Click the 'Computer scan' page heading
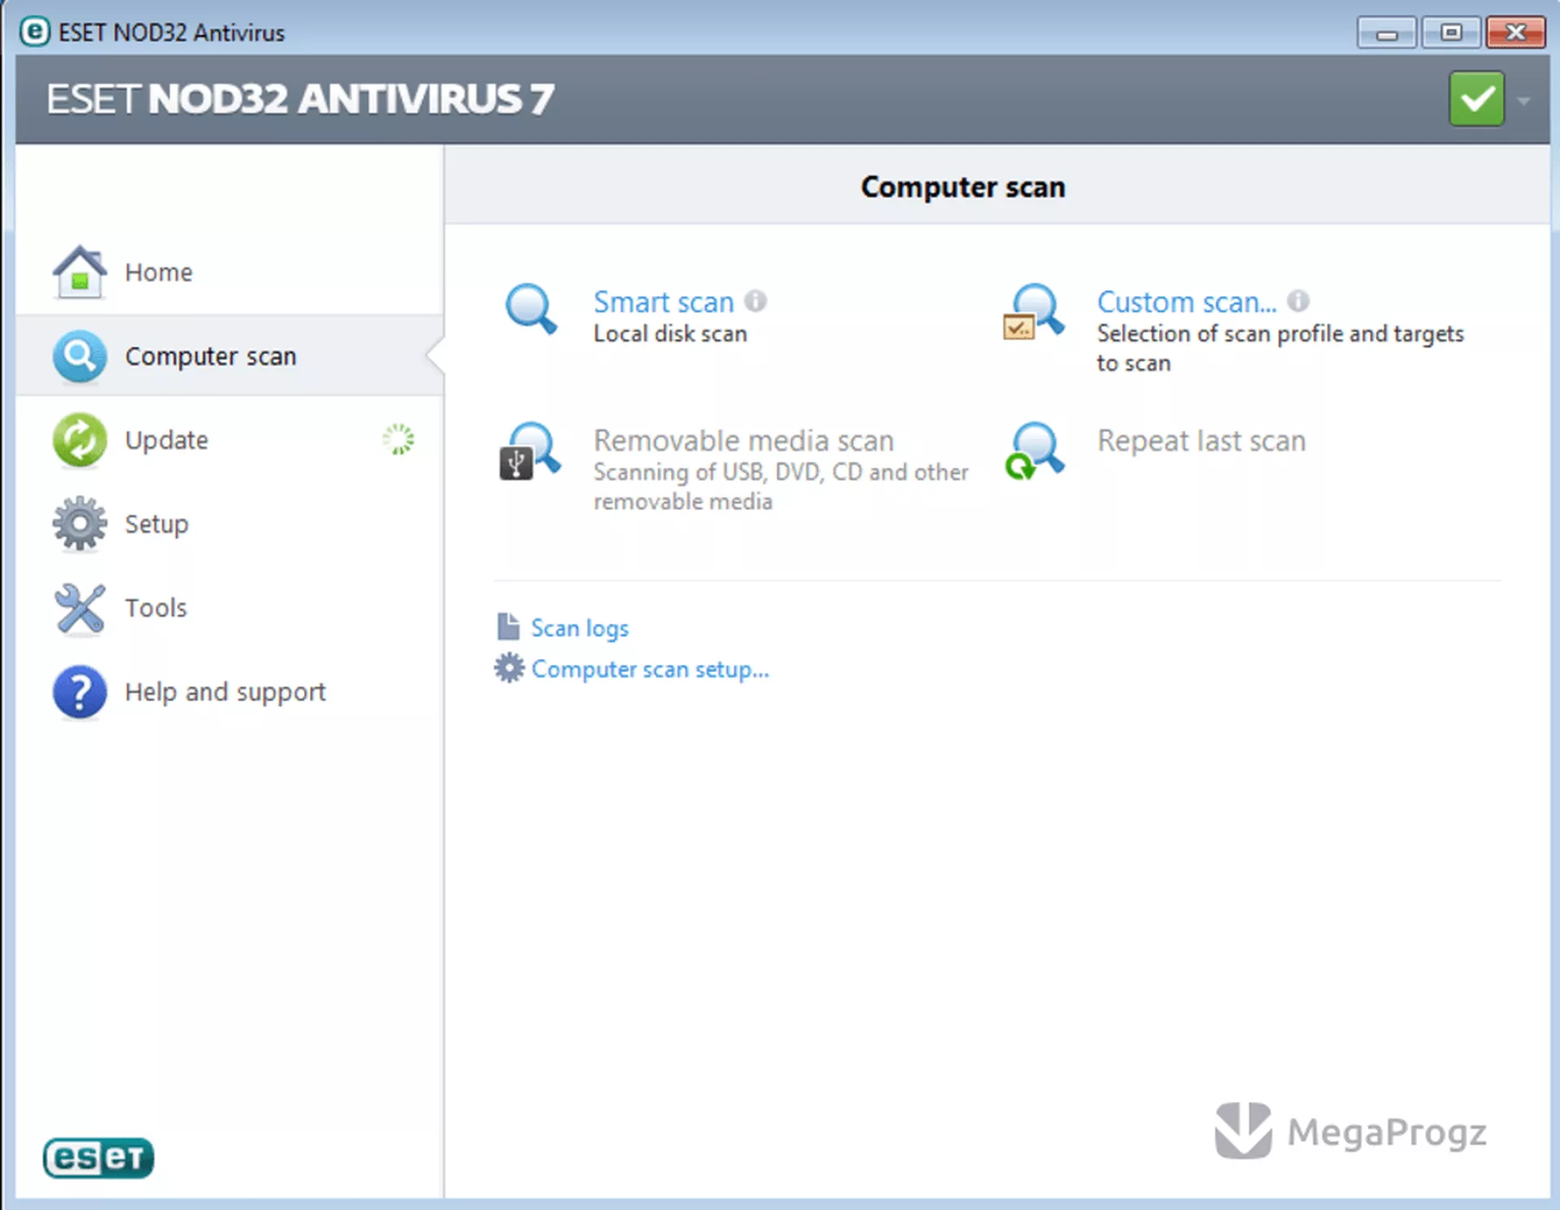This screenshot has height=1210, width=1560. [x=963, y=187]
